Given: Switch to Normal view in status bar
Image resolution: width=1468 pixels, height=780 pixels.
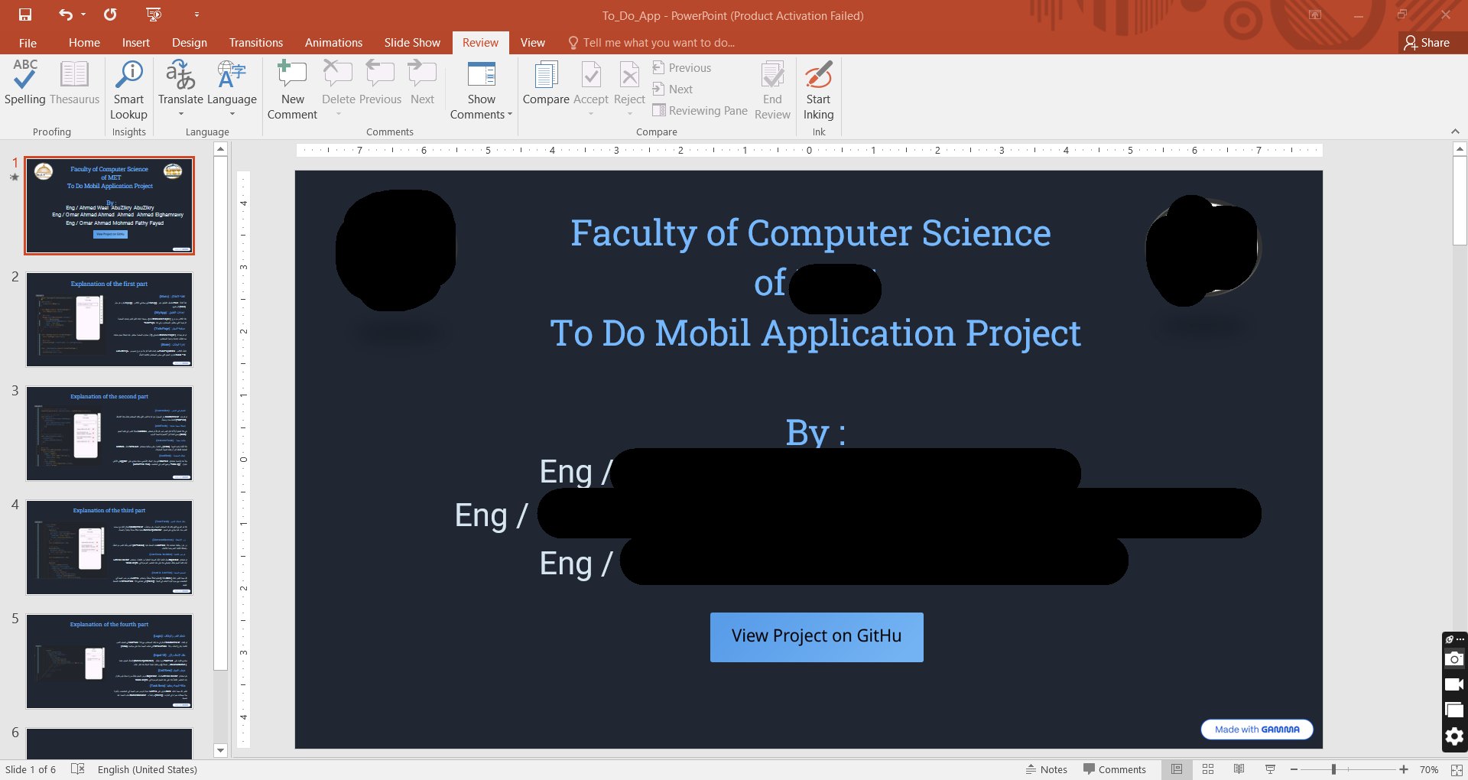Looking at the screenshot, I should [1177, 769].
